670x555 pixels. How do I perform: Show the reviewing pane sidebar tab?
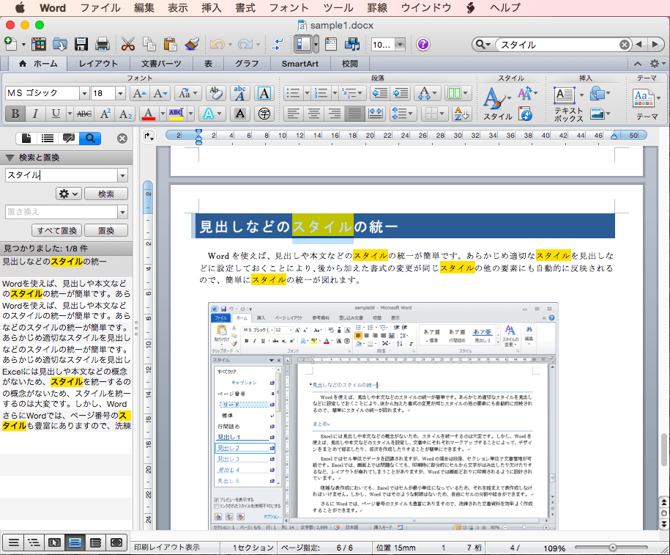(x=68, y=139)
